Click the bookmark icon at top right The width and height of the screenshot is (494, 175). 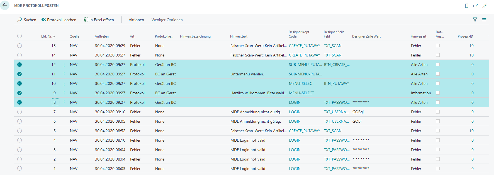[x=467, y=6]
